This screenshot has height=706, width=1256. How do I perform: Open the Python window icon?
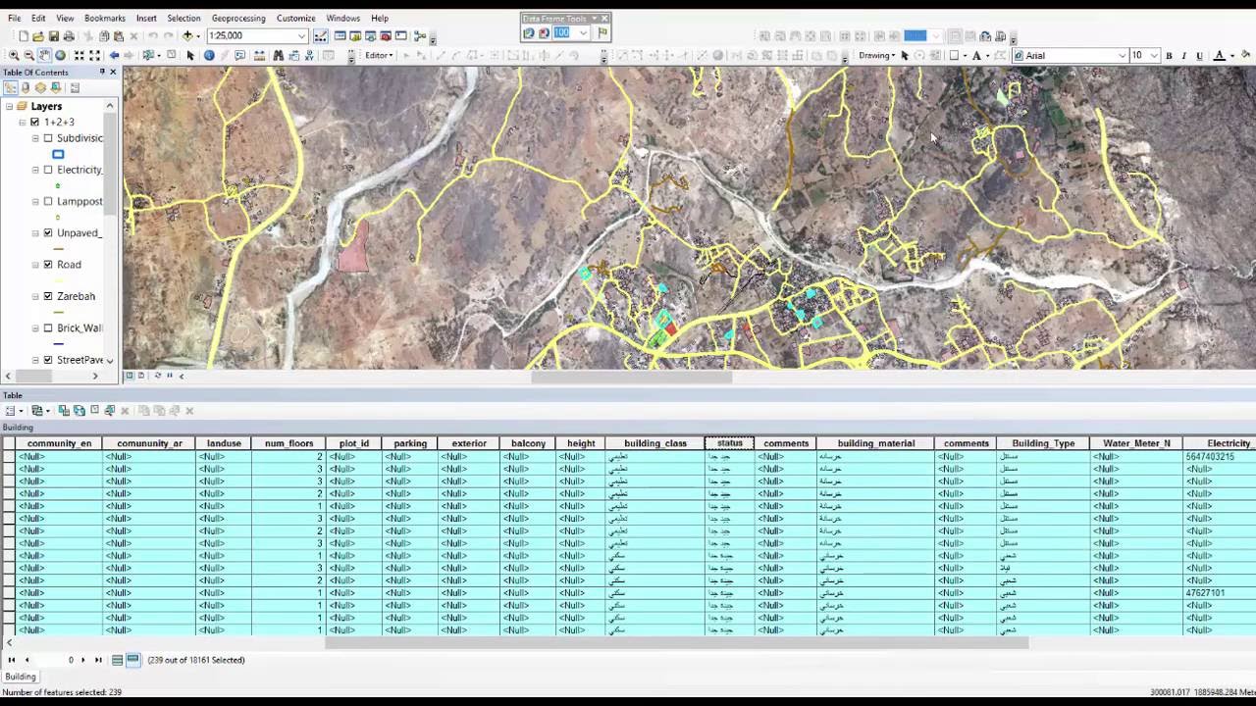pos(400,36)
